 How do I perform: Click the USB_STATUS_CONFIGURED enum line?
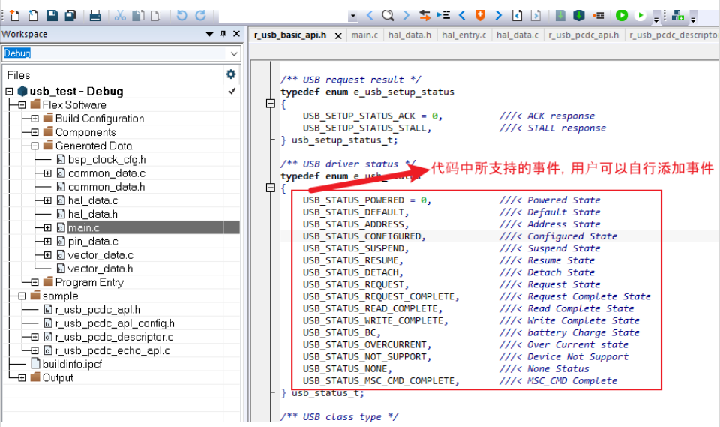point(364,236)
